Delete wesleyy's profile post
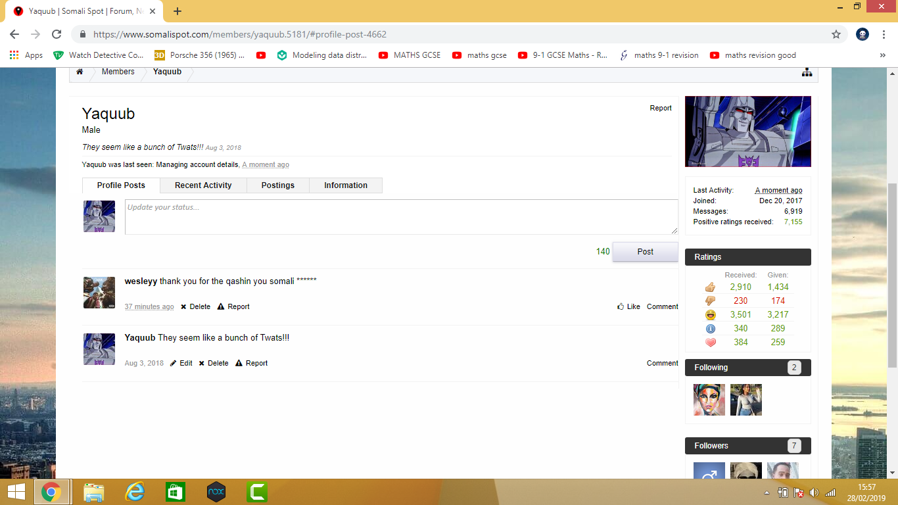This screenshot has height=505, width=898. [x=196, y=306]
